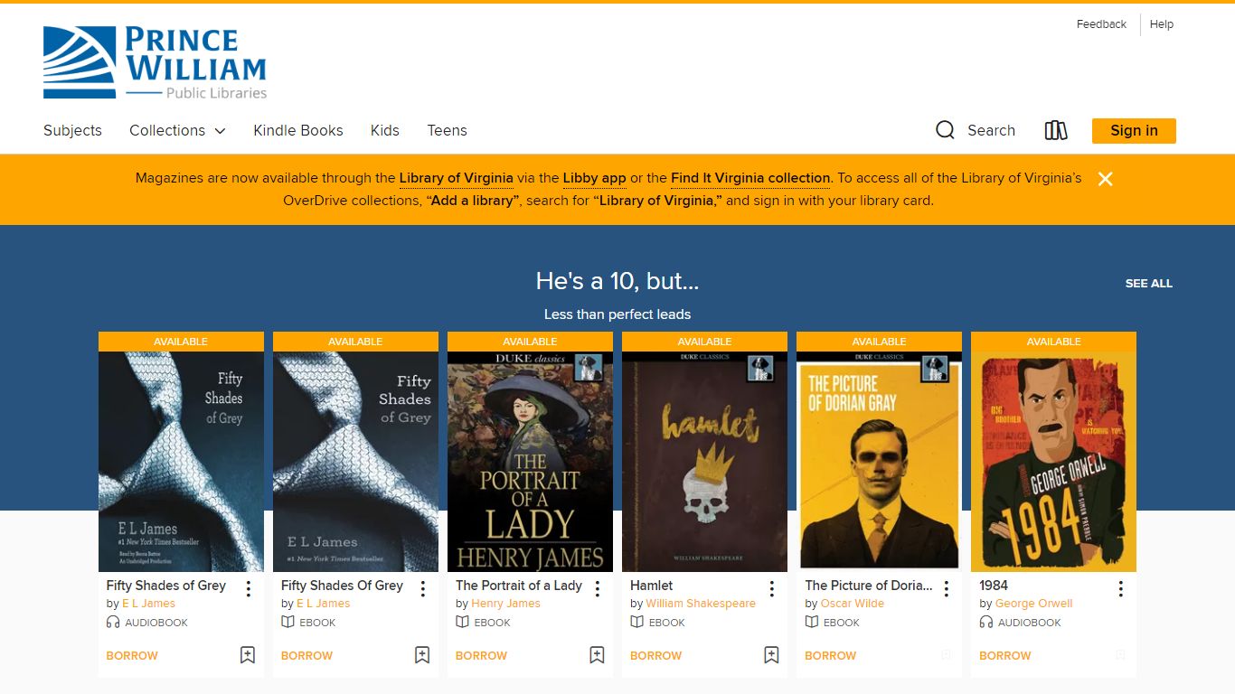Open Fifty Shades of Grey audiobook title link

pyautogui.click(x=166, y=586)
